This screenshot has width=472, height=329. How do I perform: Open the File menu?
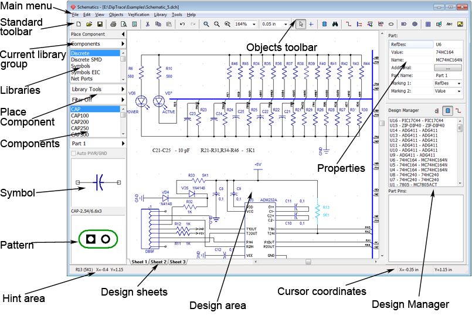(75, 15)
